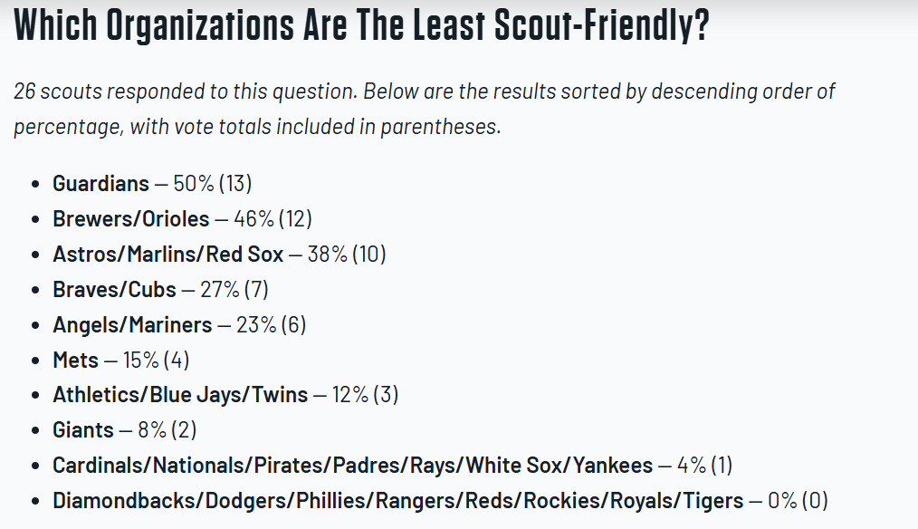Select the "Brewers/Orioles" list entry
The image size is (918, 529).
[130, 219]
